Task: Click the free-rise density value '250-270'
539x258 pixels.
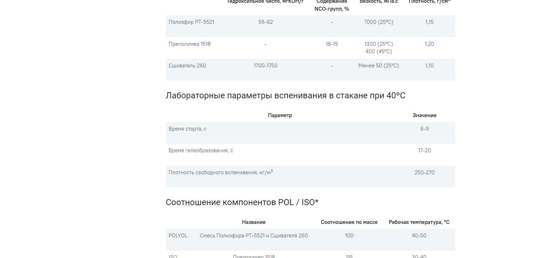Action: (x=424, y=172)
